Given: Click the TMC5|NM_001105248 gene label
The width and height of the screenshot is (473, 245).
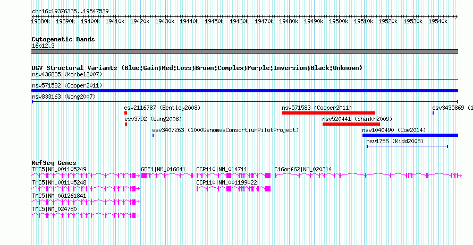Looking at the screenshot, I should [59, 183].
